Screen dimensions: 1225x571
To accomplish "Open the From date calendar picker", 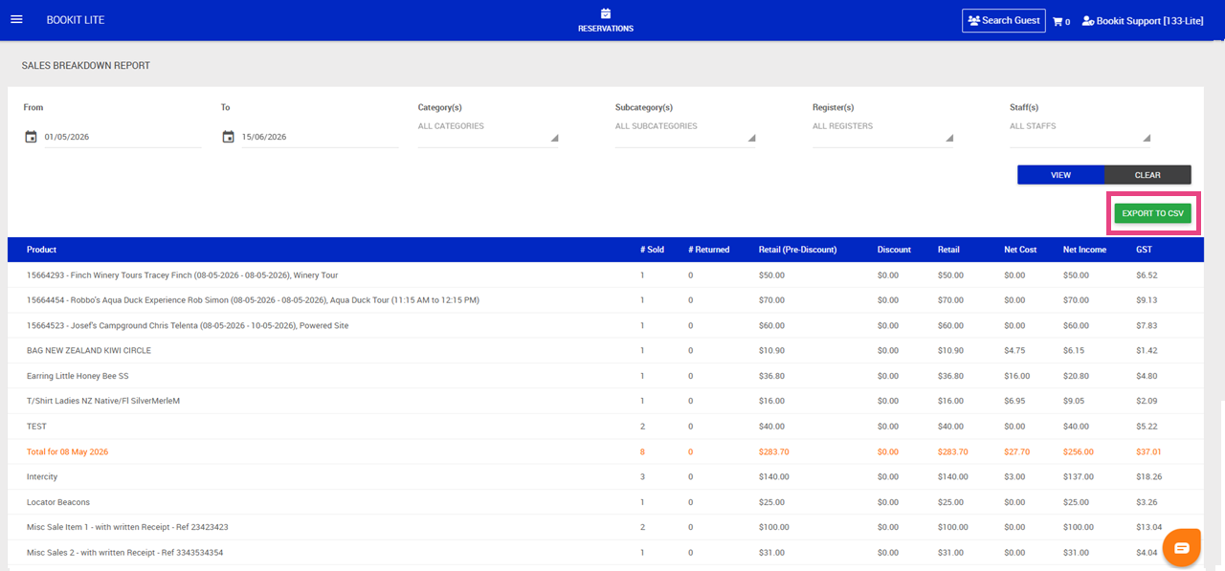I will coord(31,137).
